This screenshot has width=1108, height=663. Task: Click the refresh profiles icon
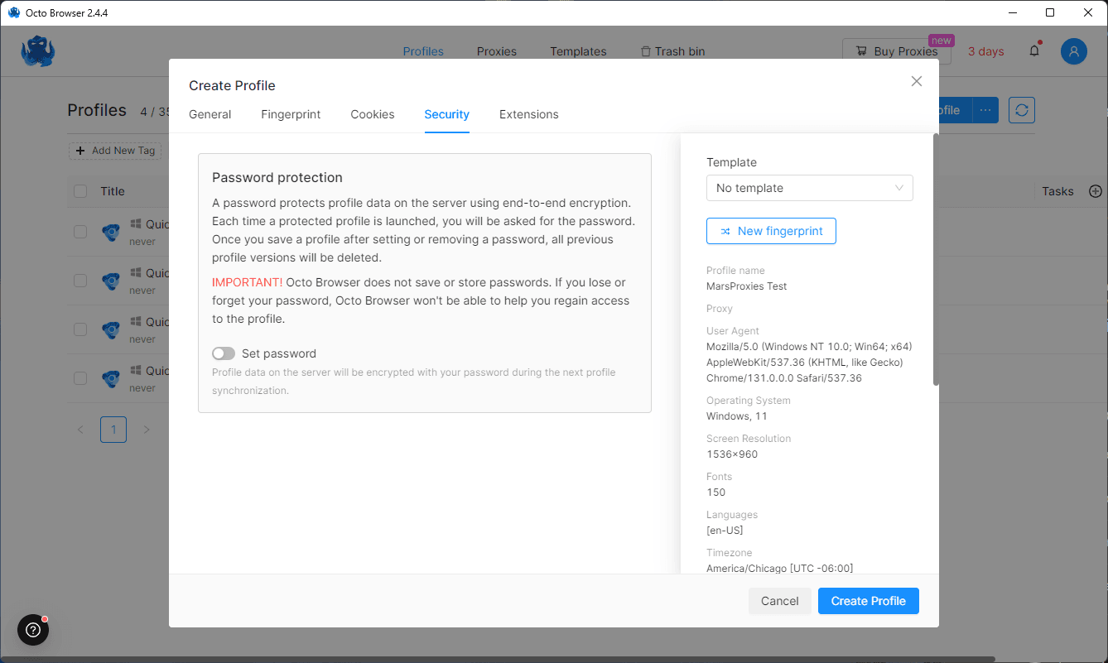coord(1022,110)
